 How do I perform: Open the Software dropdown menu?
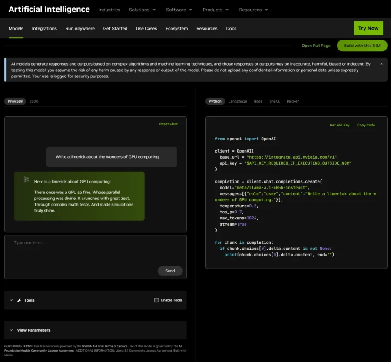[179, 10]
